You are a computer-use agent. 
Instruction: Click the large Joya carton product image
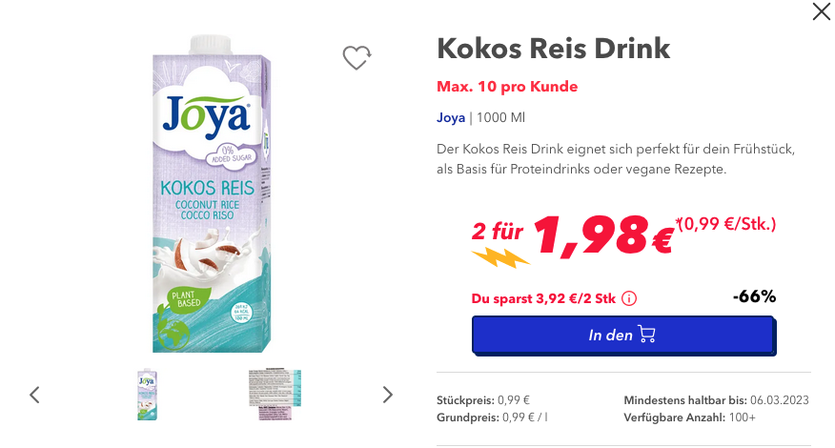coord(212,193)
